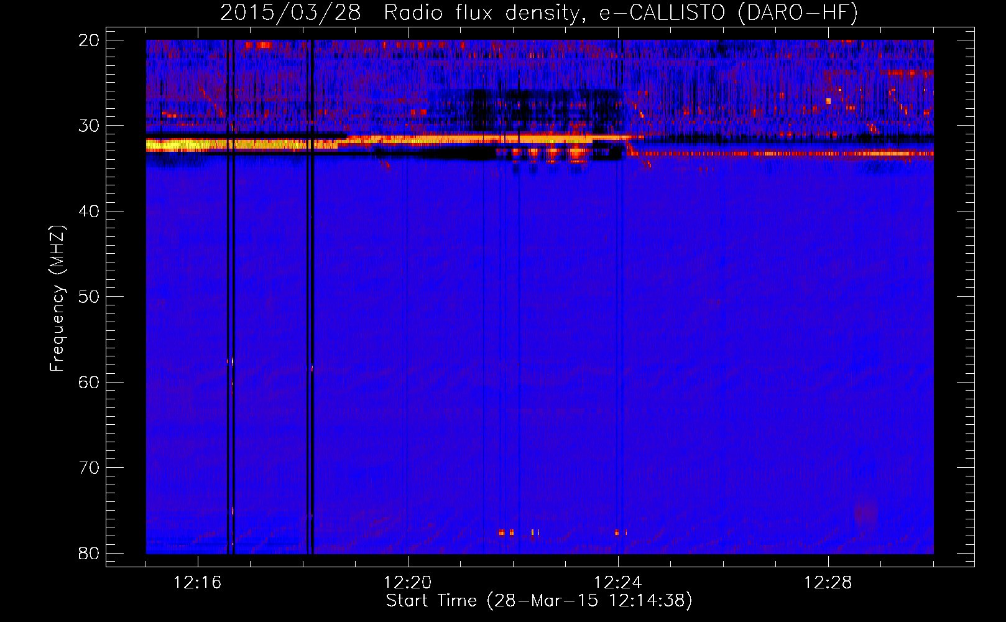Click the 12:28 time tick label
This screenshot has width=1006, height=622.
(828, 583)
